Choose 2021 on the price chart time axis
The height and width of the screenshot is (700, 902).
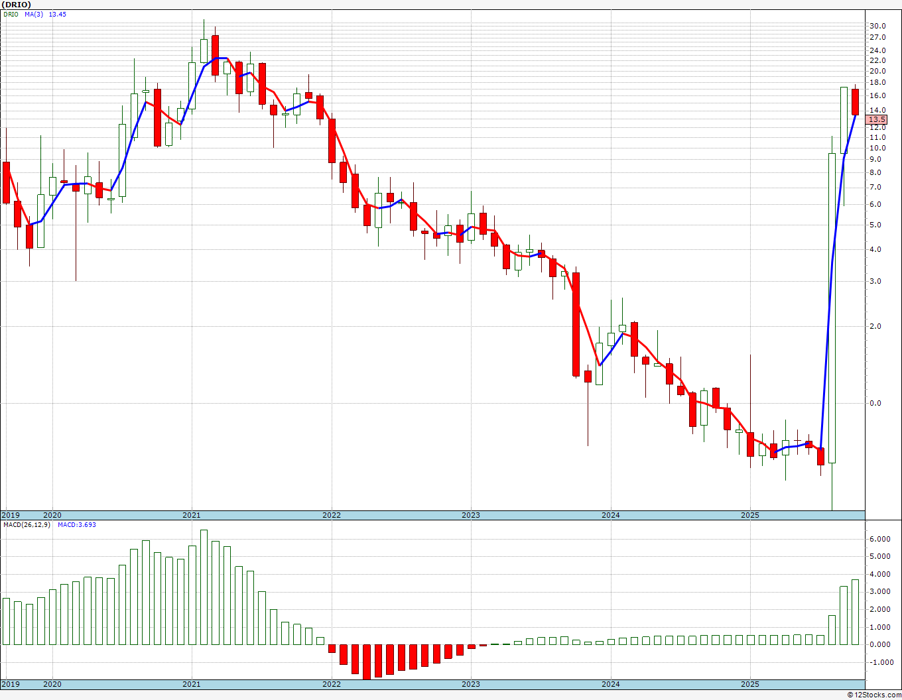pyautogui.click(x=192, y=515)
